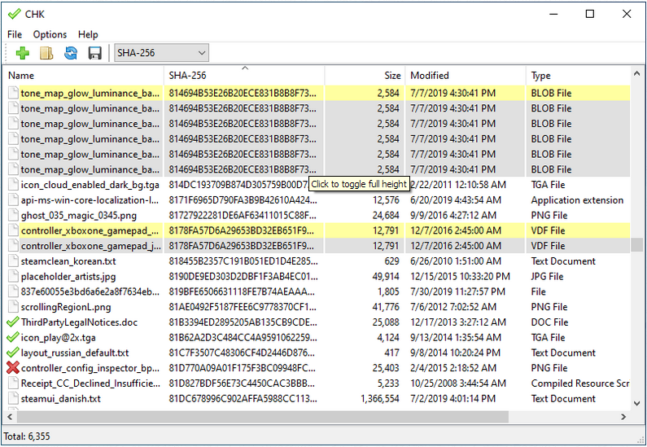Click the horizontal scrollbar right arrow
Viewport: 647px width, 447px height.
pos(623,417)
